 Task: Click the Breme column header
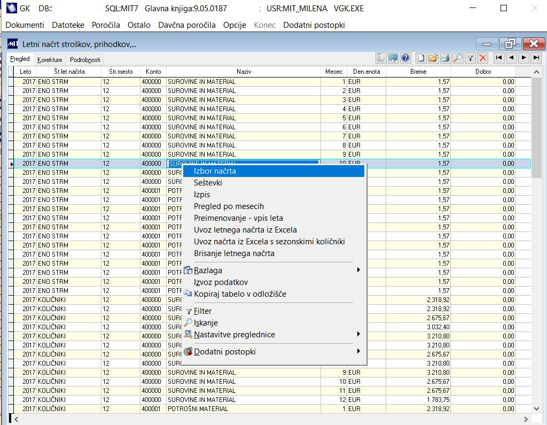[x=418, y=72]
